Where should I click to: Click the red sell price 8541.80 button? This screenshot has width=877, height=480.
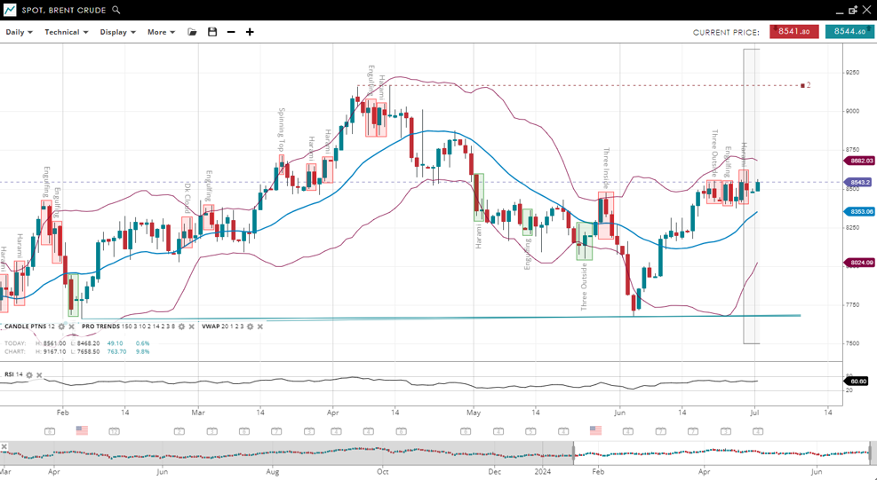click(x=793, y=32)
